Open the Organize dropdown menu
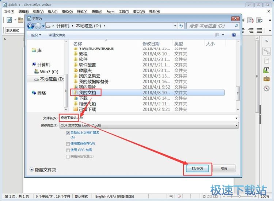 36,35
